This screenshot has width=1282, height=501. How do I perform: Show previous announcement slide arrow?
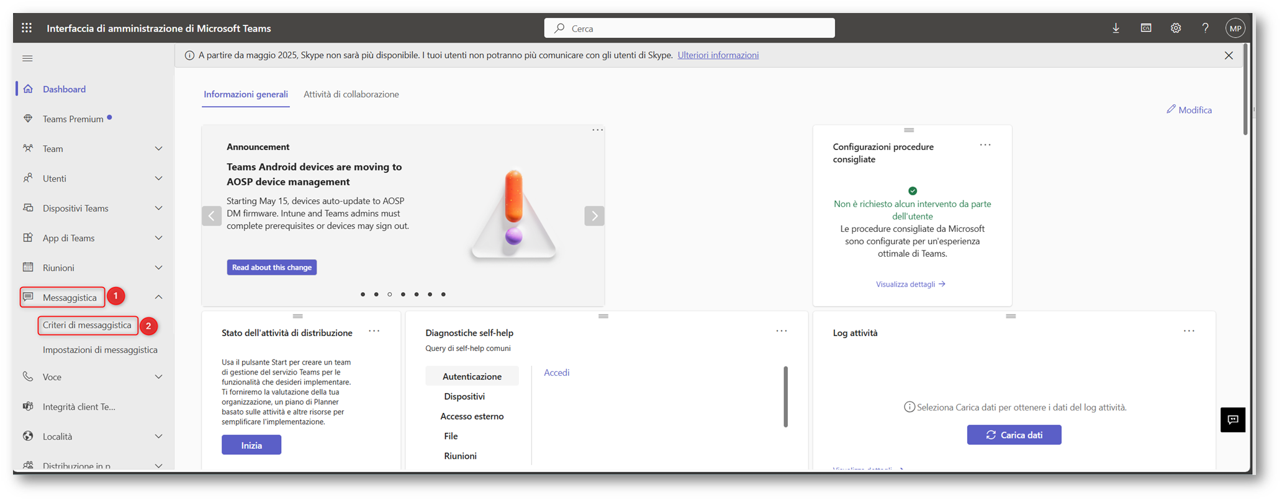pos(212,216)
